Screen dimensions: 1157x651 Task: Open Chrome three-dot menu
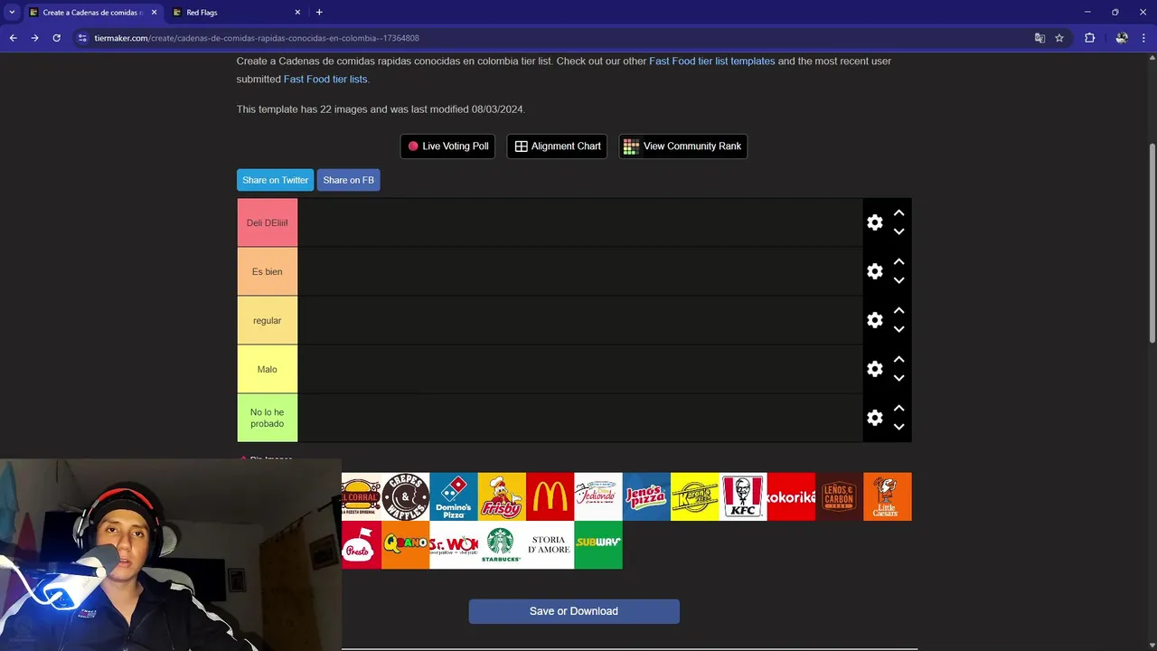pos(1143,38)
